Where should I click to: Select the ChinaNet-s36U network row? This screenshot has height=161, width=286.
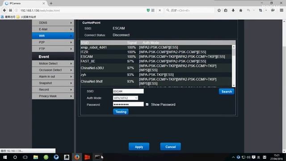tap(156, 68)
